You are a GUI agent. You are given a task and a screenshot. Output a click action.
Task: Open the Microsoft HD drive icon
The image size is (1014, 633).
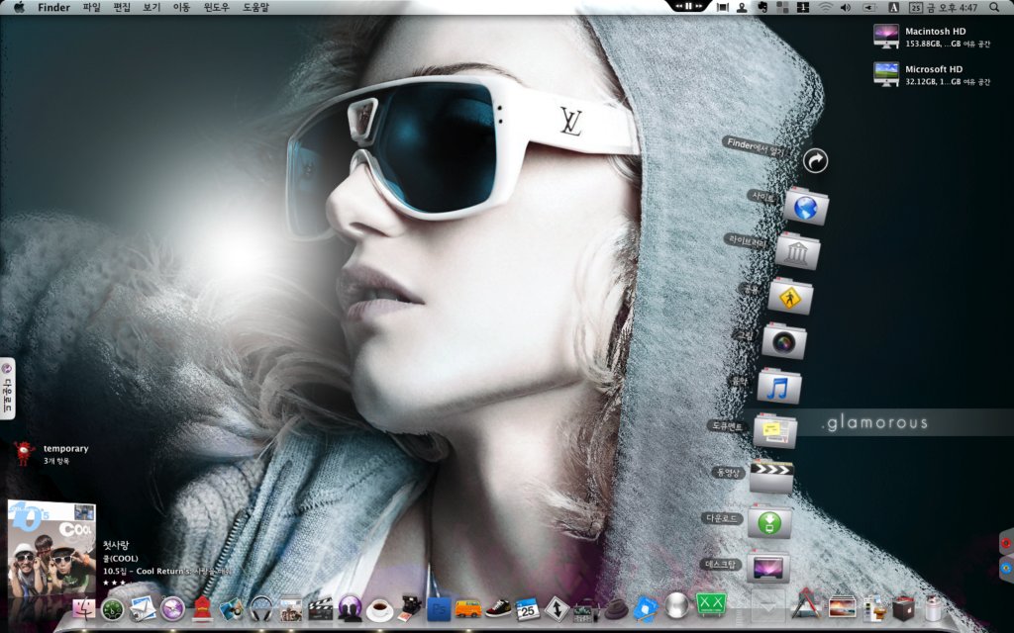886,74
